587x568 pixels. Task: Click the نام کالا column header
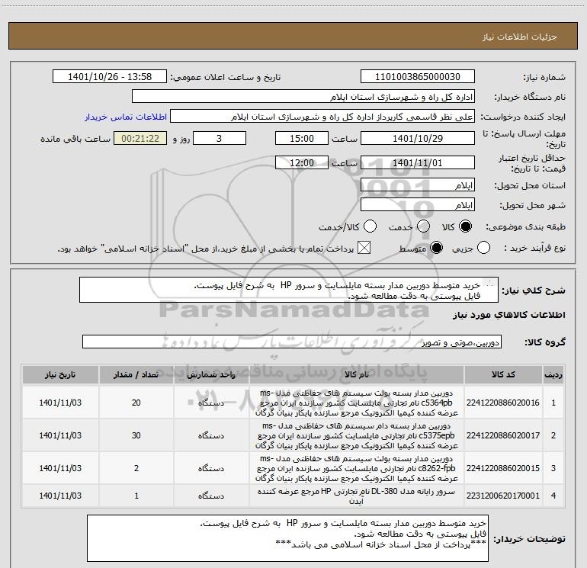[x=357, y=375]
